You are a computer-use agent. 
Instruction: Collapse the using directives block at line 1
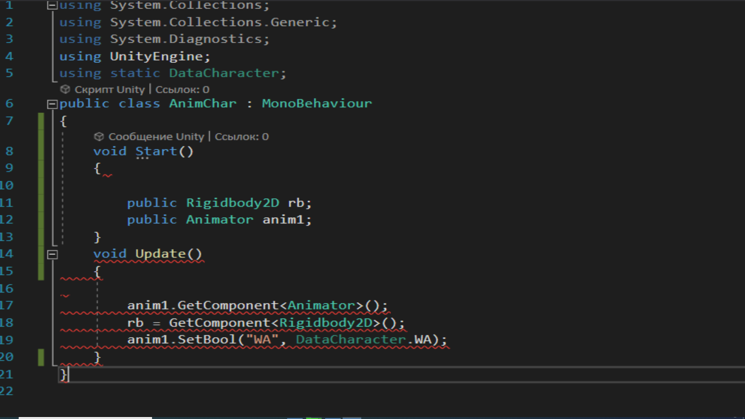click(x=52, y=5)
